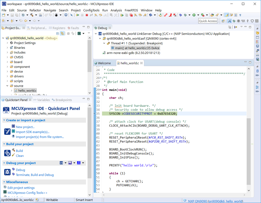
Task: Expand the drivers folder in project tree
Action: coord(7,76)
